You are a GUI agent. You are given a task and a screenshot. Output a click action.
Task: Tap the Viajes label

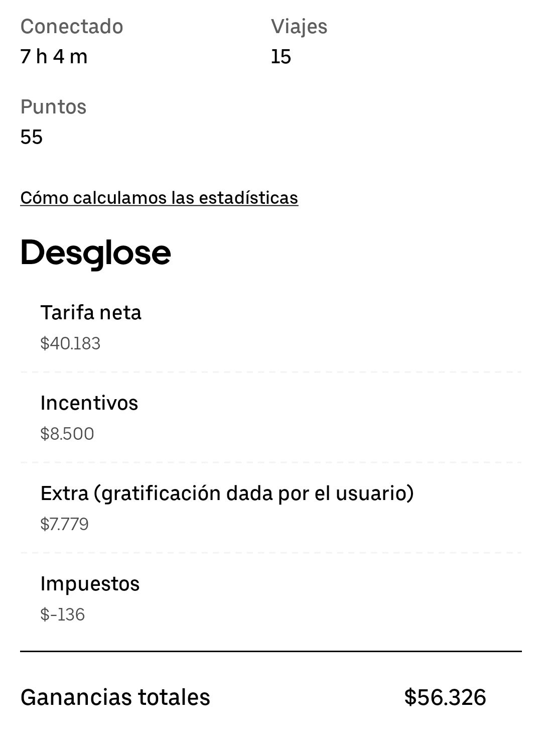299,27
